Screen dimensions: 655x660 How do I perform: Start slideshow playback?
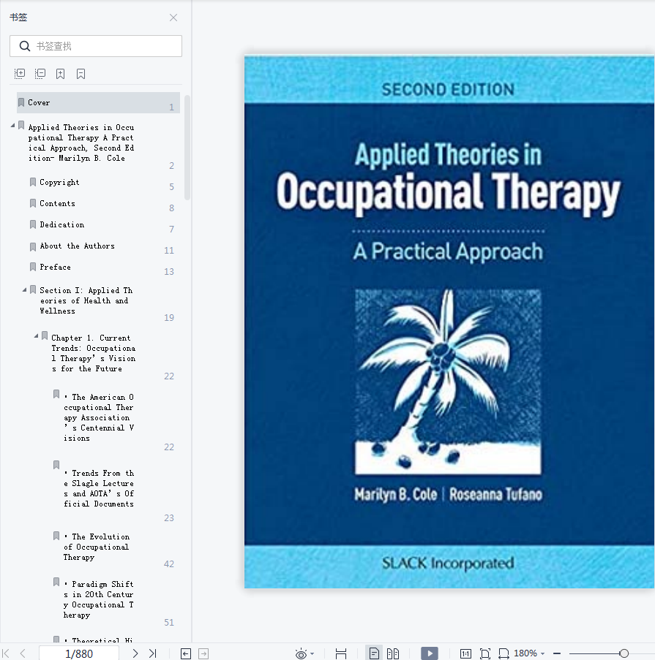430,653
